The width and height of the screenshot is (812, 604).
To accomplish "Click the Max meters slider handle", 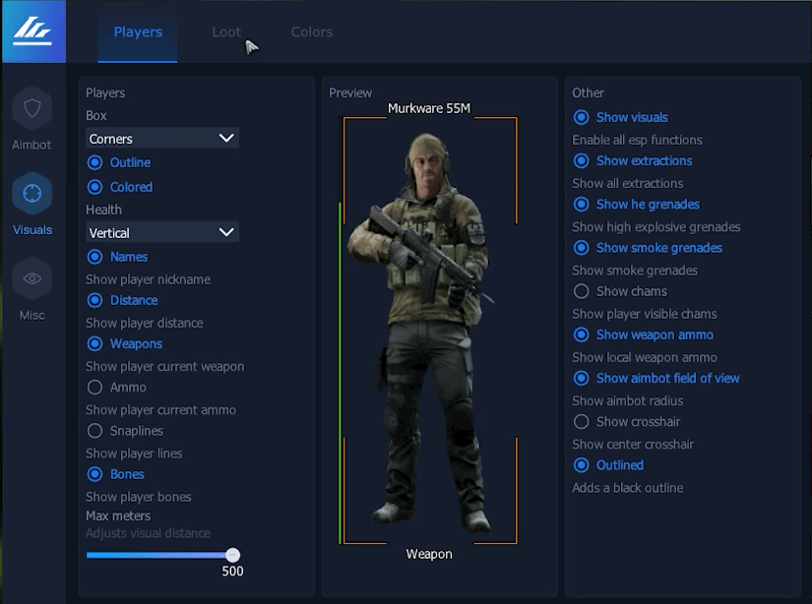I will point(232,556).
